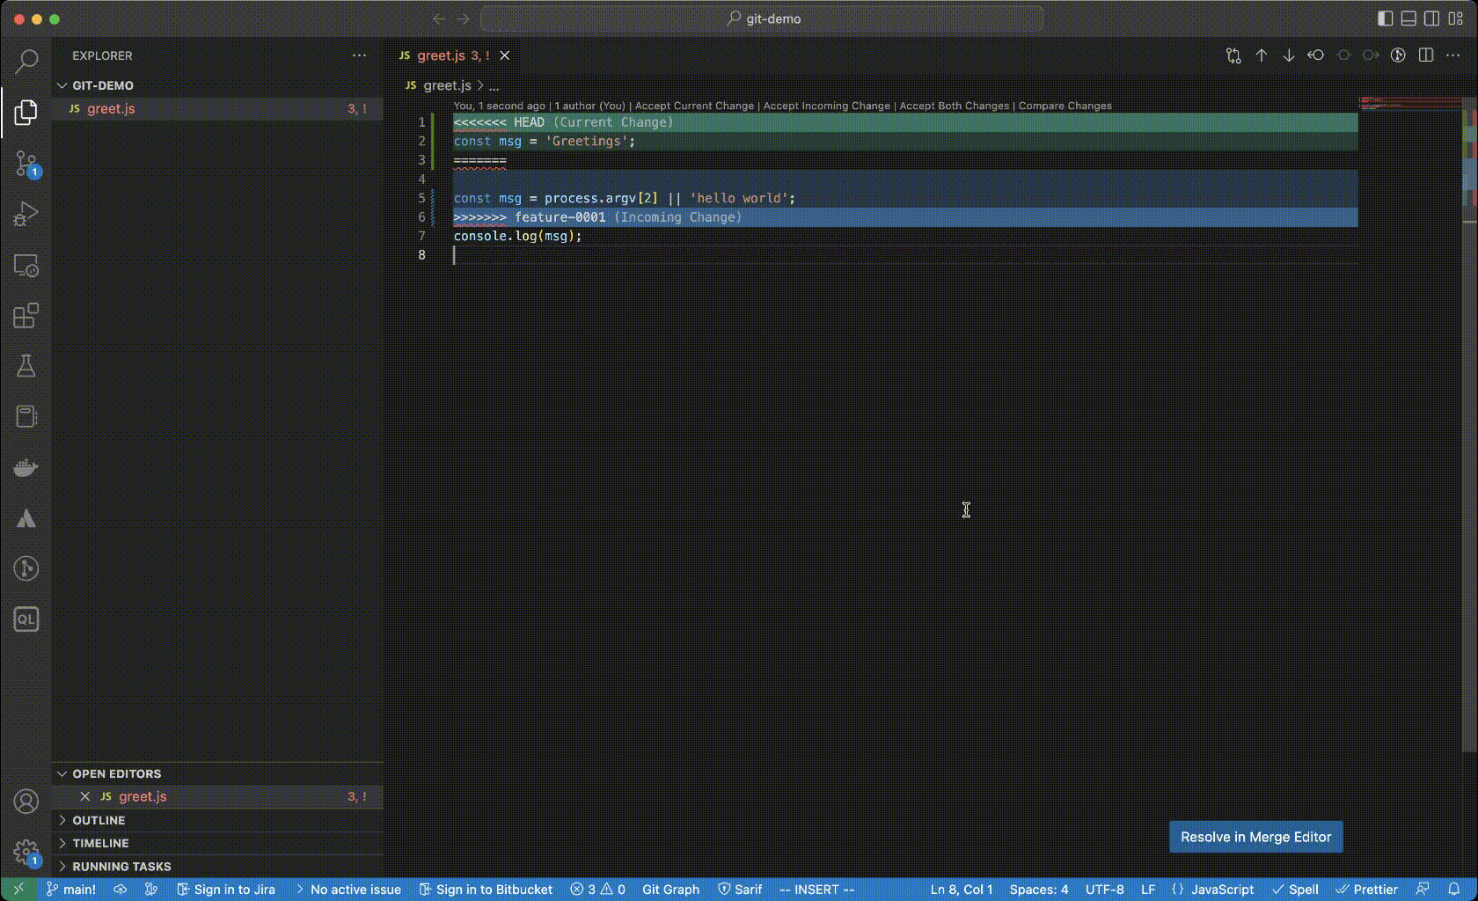This screenshot has height=901, width=1478.
Task: Close greet.js in Open Editors list
Action: (x=85, y=796)
